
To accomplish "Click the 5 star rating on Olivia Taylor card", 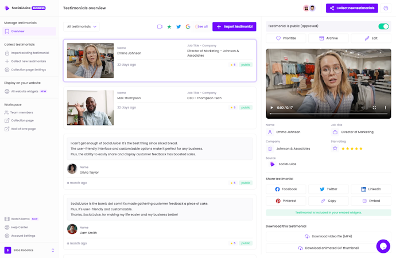I will click(x=233, y=183).
